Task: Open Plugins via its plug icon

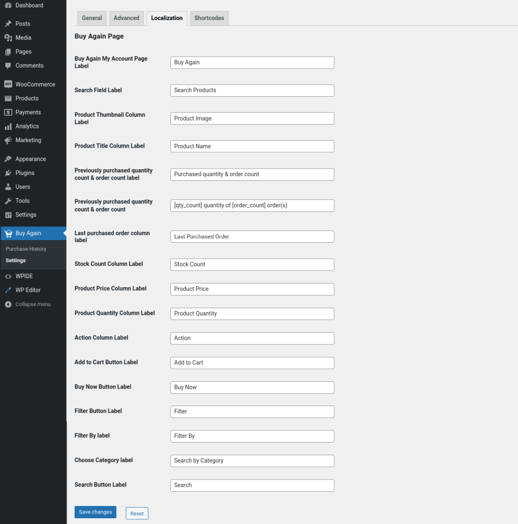Action: (x=8, y=173)
